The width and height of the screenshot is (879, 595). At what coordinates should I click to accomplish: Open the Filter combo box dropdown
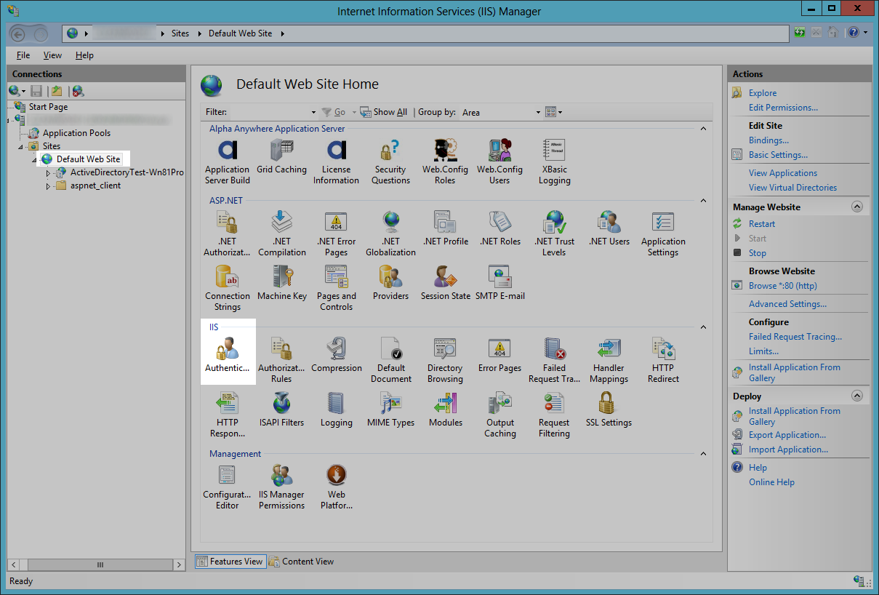(x=313, y=112)
